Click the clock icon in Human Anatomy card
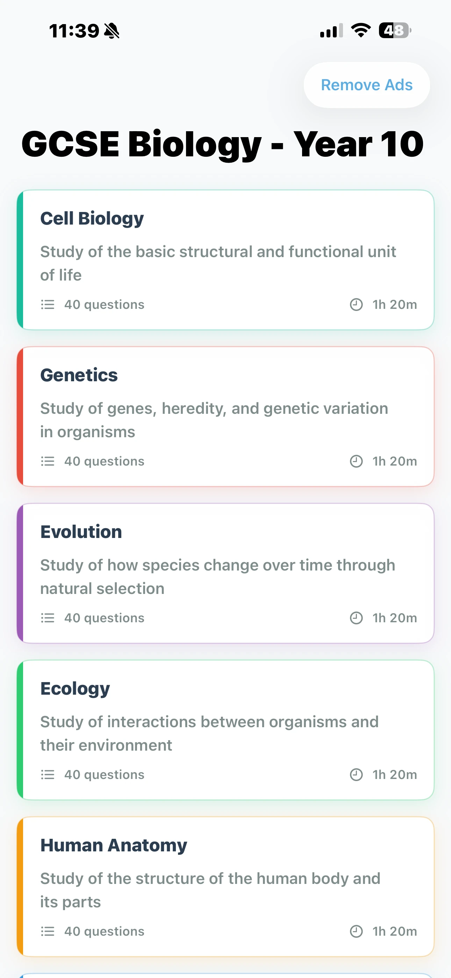The height and width of the screenshot is (978, 451). point(356,931)
